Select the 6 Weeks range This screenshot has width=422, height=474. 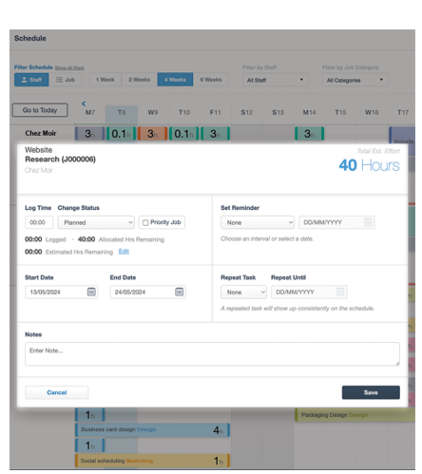[211, 80]
